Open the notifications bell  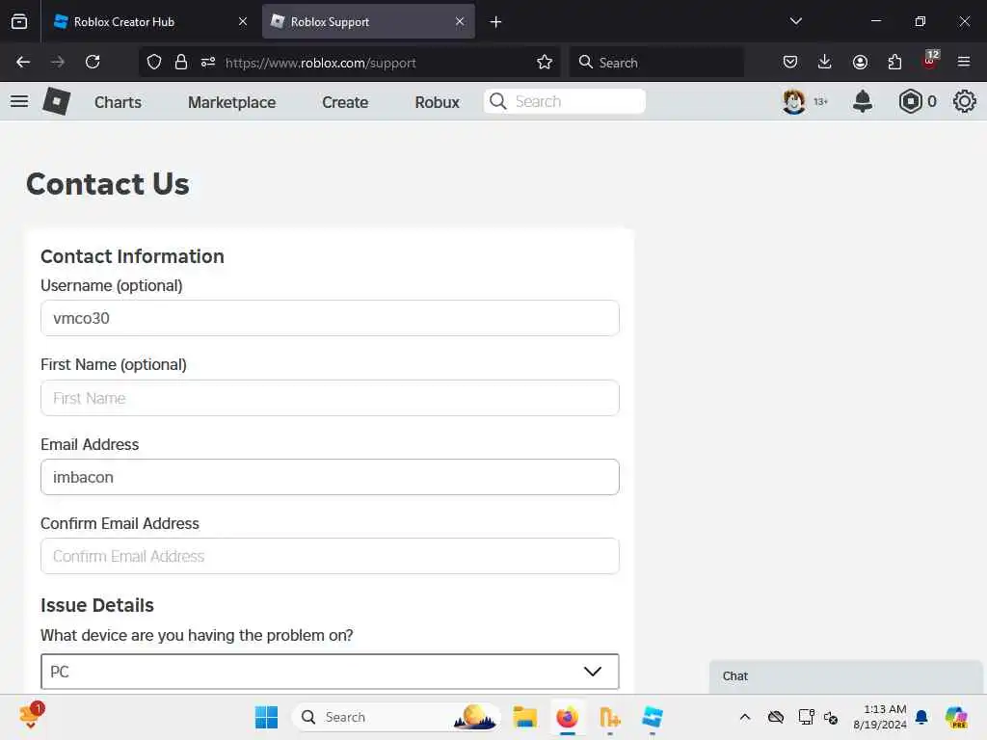coord(862,101)
